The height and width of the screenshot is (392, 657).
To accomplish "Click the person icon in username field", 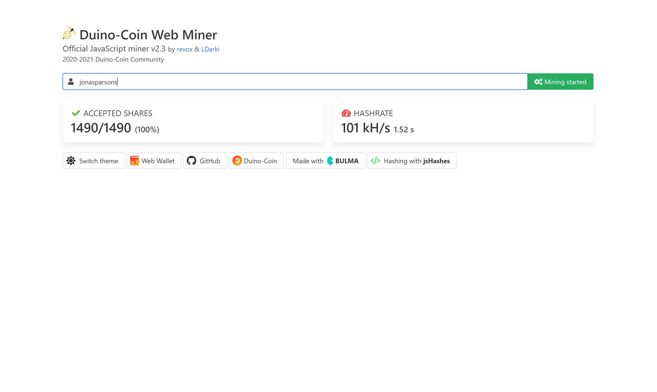I will 71,81.
